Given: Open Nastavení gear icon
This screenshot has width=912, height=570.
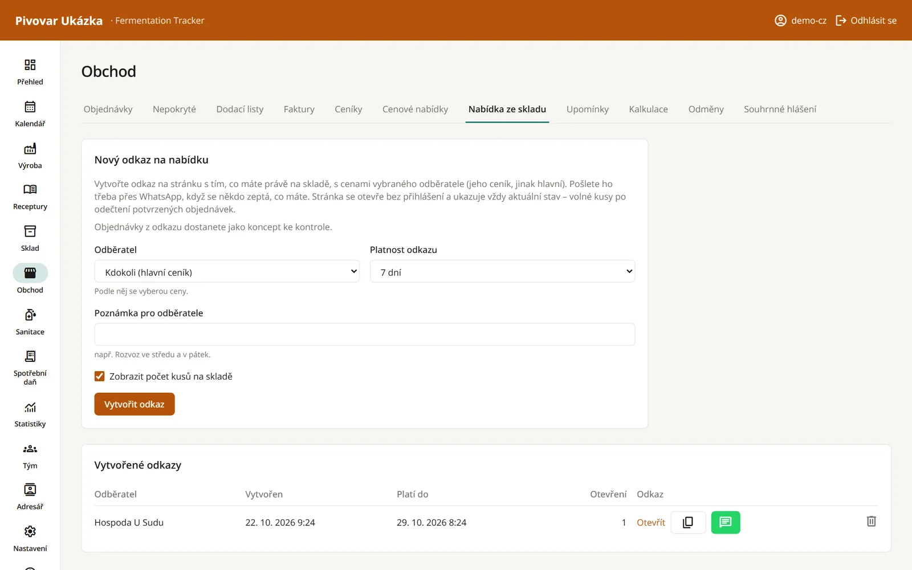Looking at the screenshot, I should point(30,531).
